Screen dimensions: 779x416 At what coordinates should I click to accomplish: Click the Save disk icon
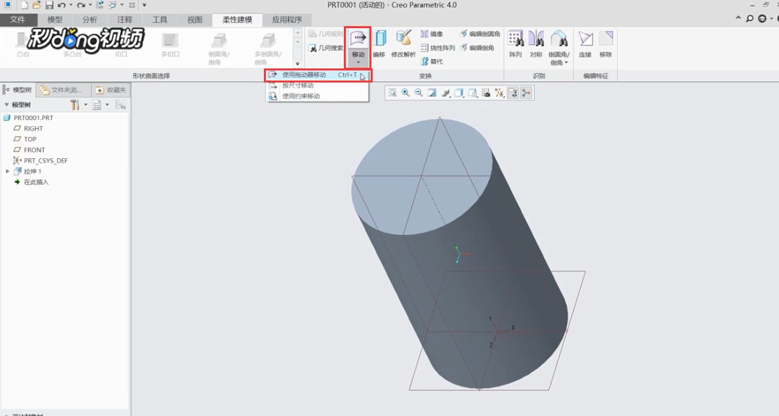(x=49, y=5)
